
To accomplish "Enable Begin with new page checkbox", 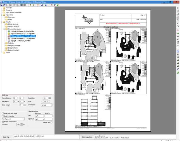I will pos(3,113).
